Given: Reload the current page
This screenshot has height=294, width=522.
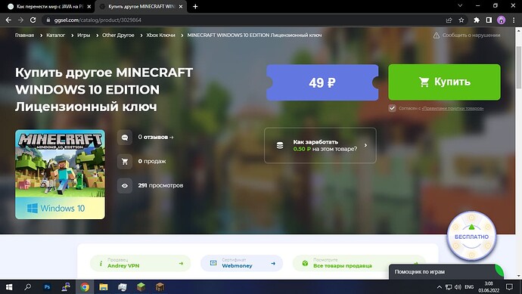Looking at the screenshot, I should (x=33, y=20).
